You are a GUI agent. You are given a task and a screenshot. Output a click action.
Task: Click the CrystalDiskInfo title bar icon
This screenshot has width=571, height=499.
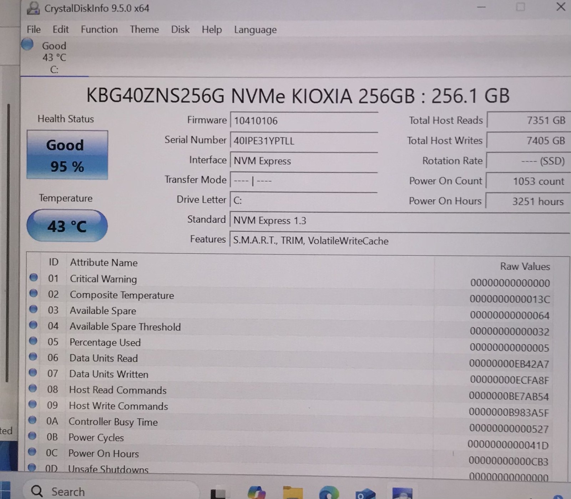point(33,8)
